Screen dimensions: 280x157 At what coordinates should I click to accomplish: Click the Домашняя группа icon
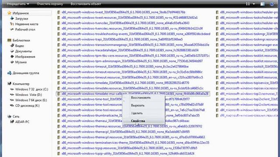(x=9, y=73)
